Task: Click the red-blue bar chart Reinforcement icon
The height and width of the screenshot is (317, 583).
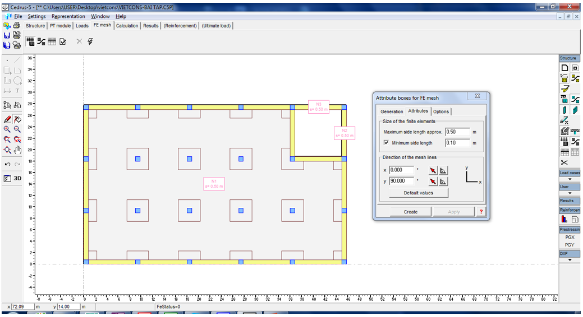Action: pyautogui.click(x=564, y=220)
